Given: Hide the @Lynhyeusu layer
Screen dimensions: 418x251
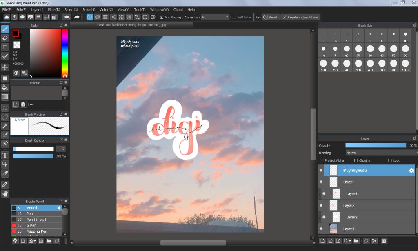Looking at the screenshot, I should [x=321, y=170].
